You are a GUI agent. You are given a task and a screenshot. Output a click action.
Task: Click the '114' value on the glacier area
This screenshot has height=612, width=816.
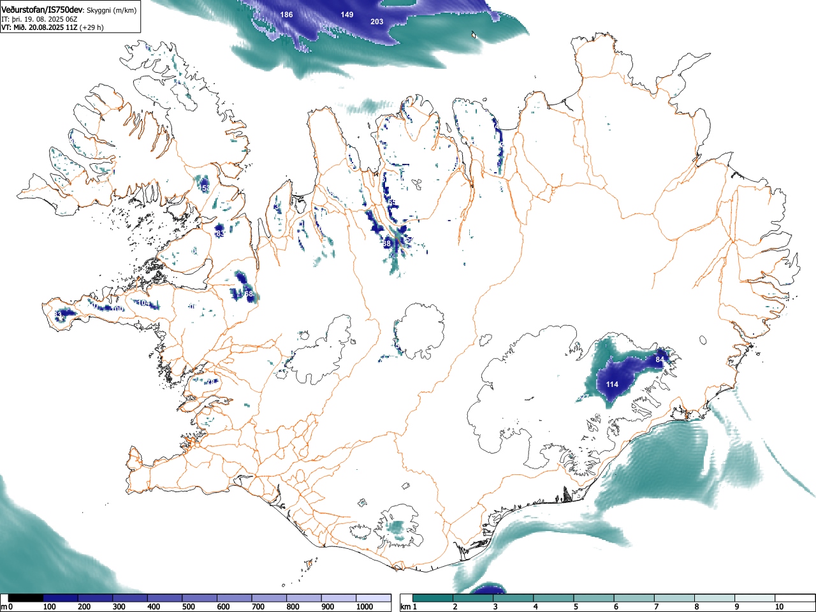point(612,384)
